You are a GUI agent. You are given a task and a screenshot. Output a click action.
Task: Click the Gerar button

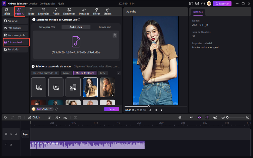tap(112, 109)
